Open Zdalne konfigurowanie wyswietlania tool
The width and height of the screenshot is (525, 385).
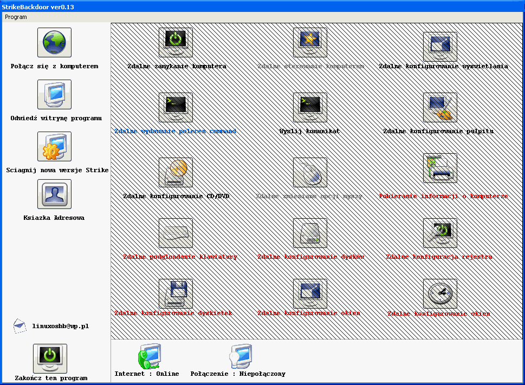440,42
